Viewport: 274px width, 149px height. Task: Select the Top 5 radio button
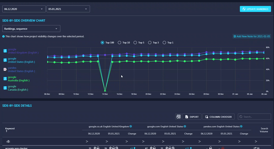(x=135, y=42)
